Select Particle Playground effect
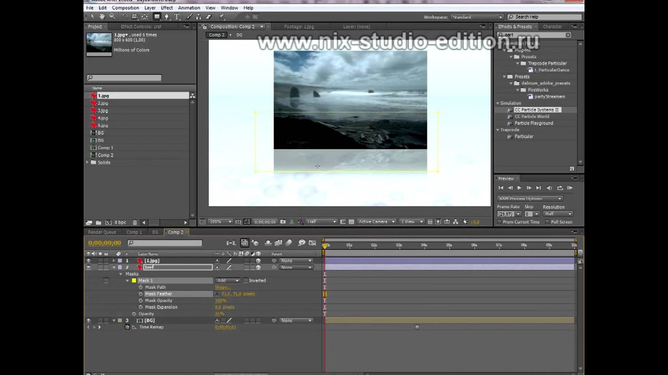 pos(534,123)
